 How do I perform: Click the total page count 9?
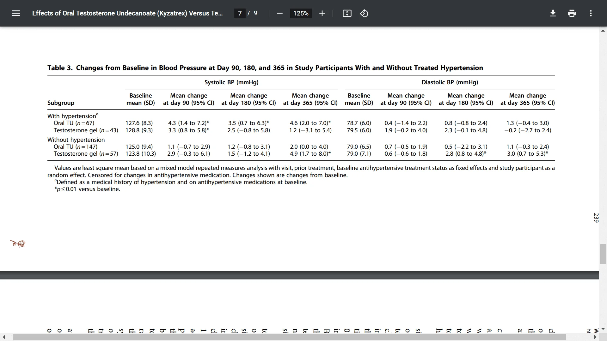pyautogui.click(x=255, y=13)
